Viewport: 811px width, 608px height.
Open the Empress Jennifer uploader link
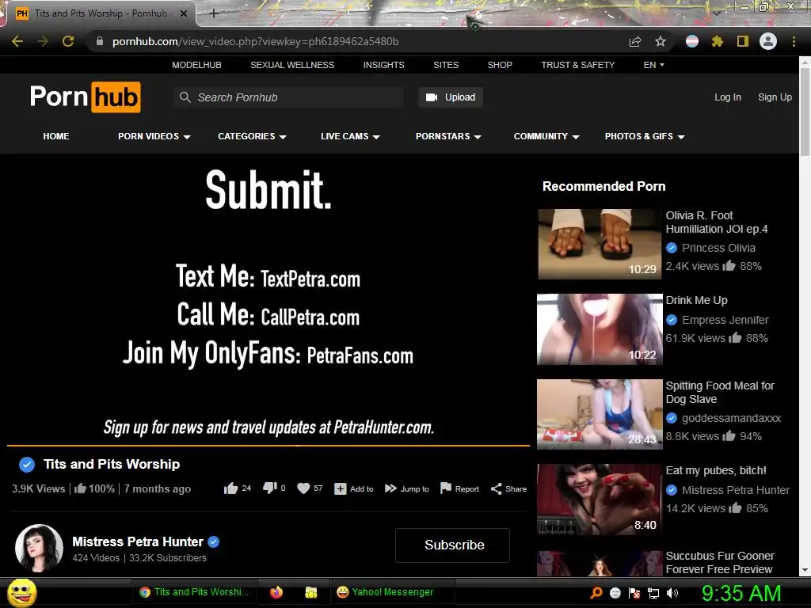[725, 320]
